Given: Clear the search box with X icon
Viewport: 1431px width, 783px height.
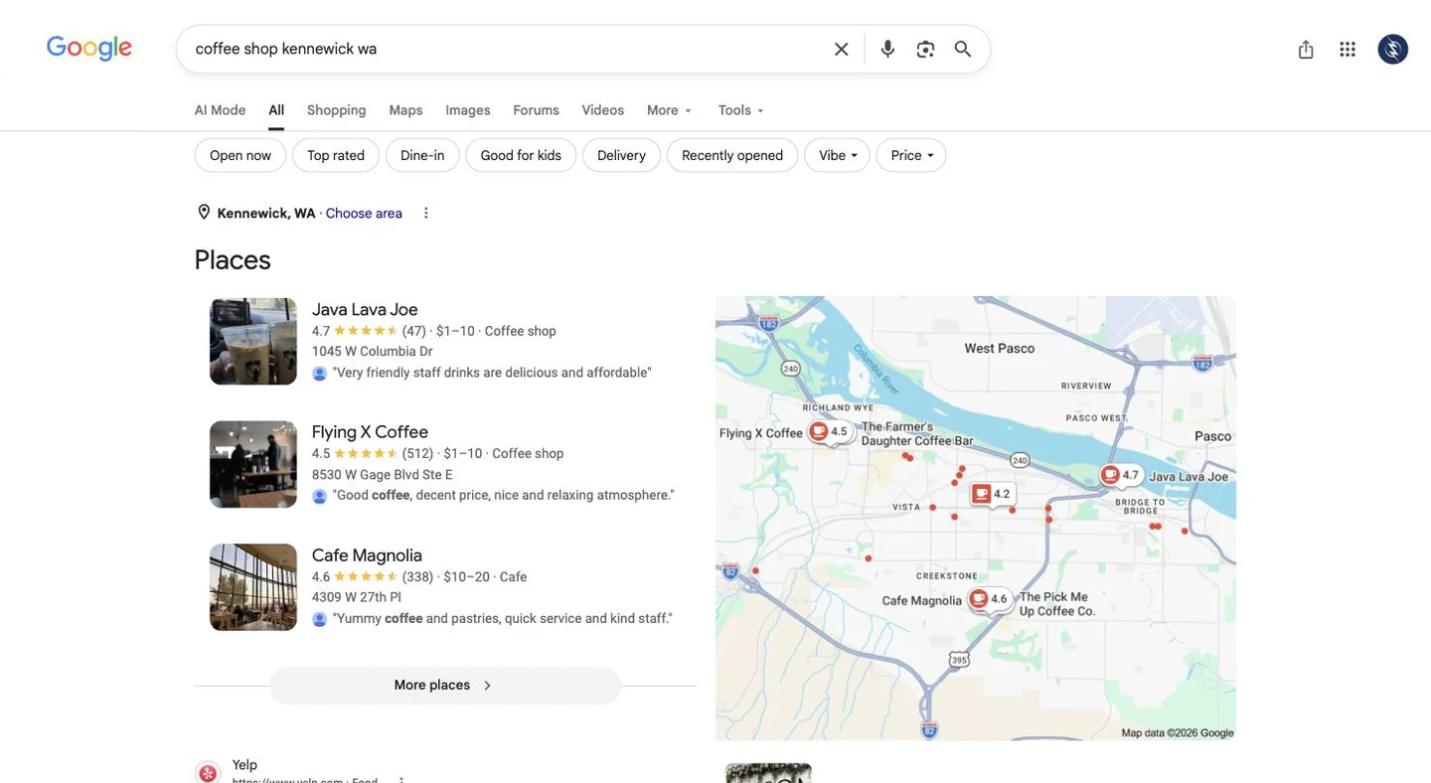Looking at the screenshot, I should tap(841, 49).
